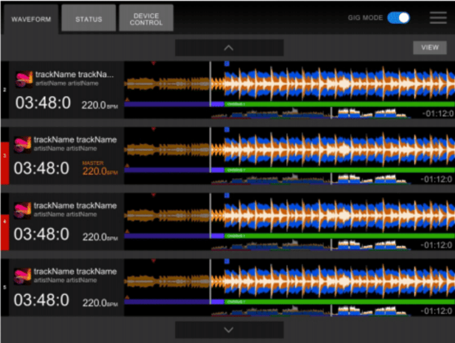Screen dimensions: 455x343
Task: Open the hamburger menu
Action: tap(438, 17)
